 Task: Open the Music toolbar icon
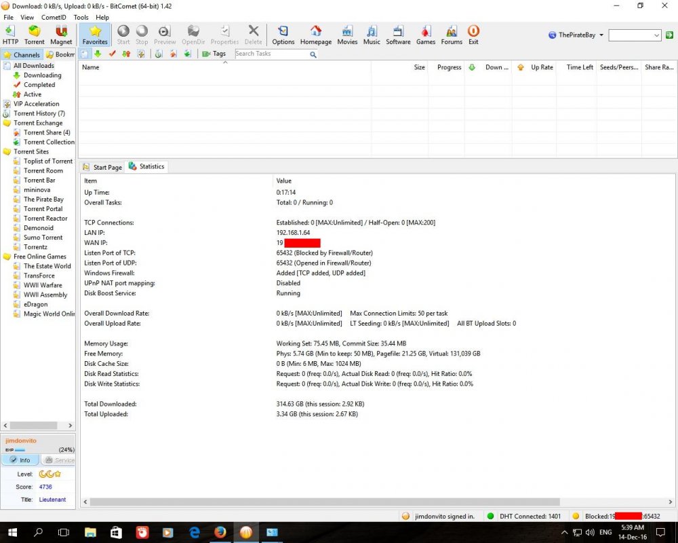372,35
